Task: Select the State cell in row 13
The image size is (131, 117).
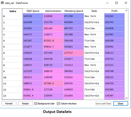Action: point(94,96)
